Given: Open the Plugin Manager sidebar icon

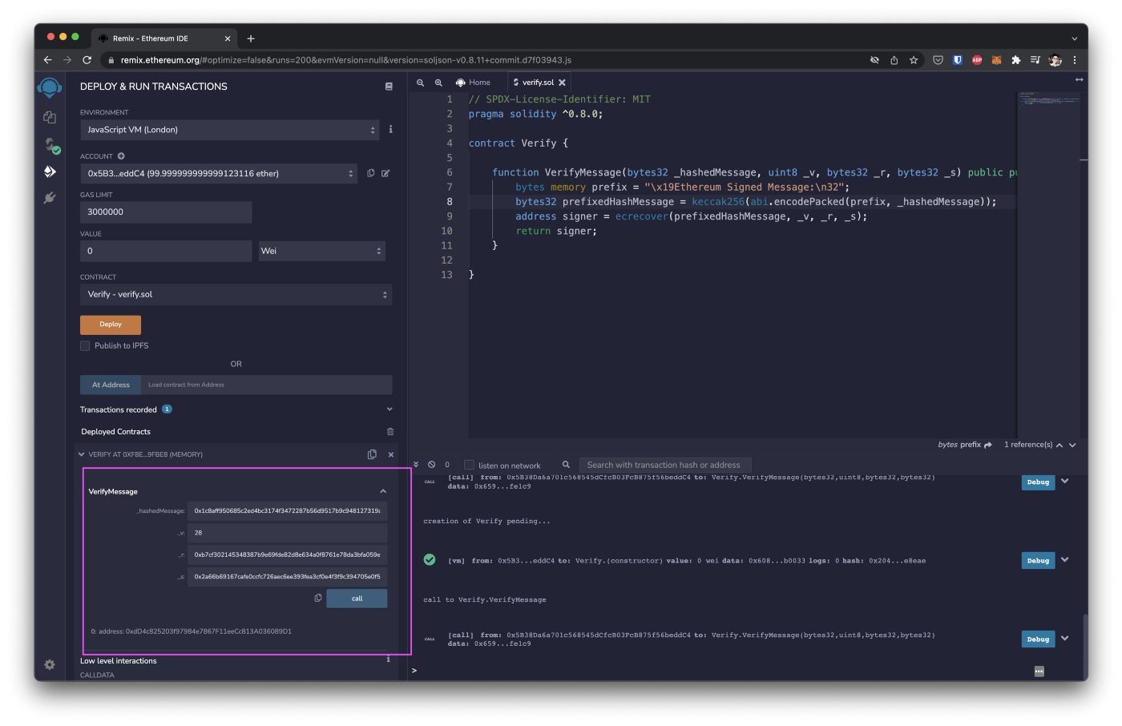Looking at the screenshot, I should pyautogui.click(x=50, y=198).
